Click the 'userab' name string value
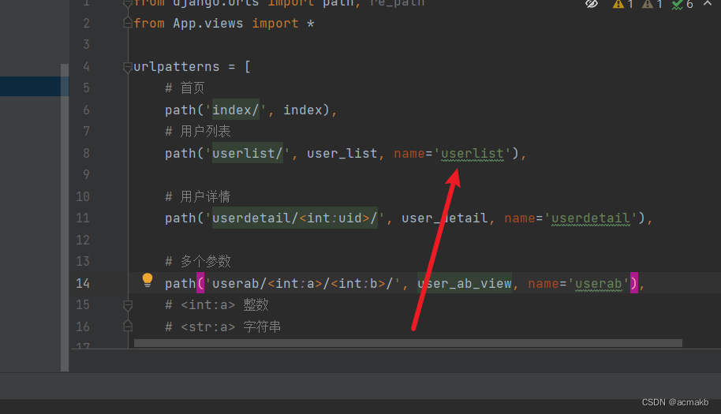The image size is (721, 414). pos(598,284)
